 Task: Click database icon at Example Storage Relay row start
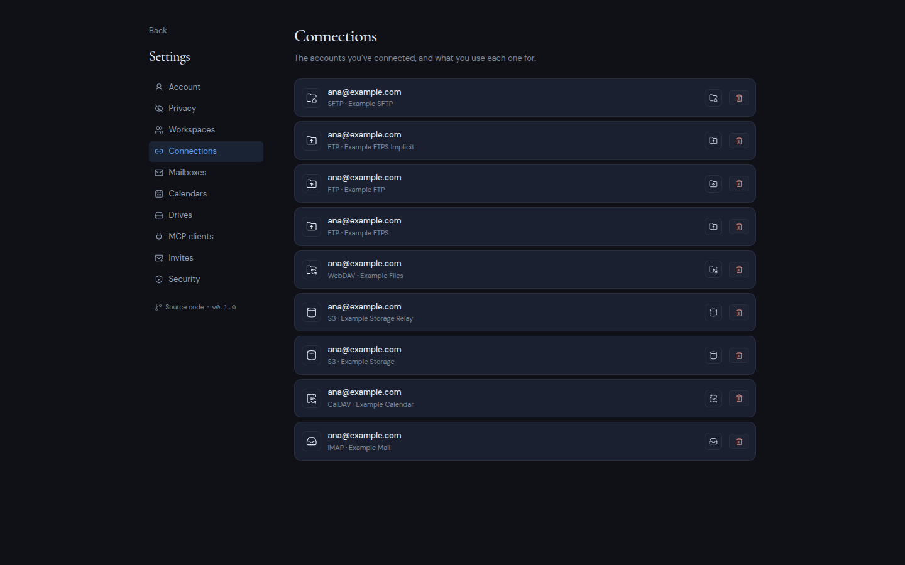(312, 313)
